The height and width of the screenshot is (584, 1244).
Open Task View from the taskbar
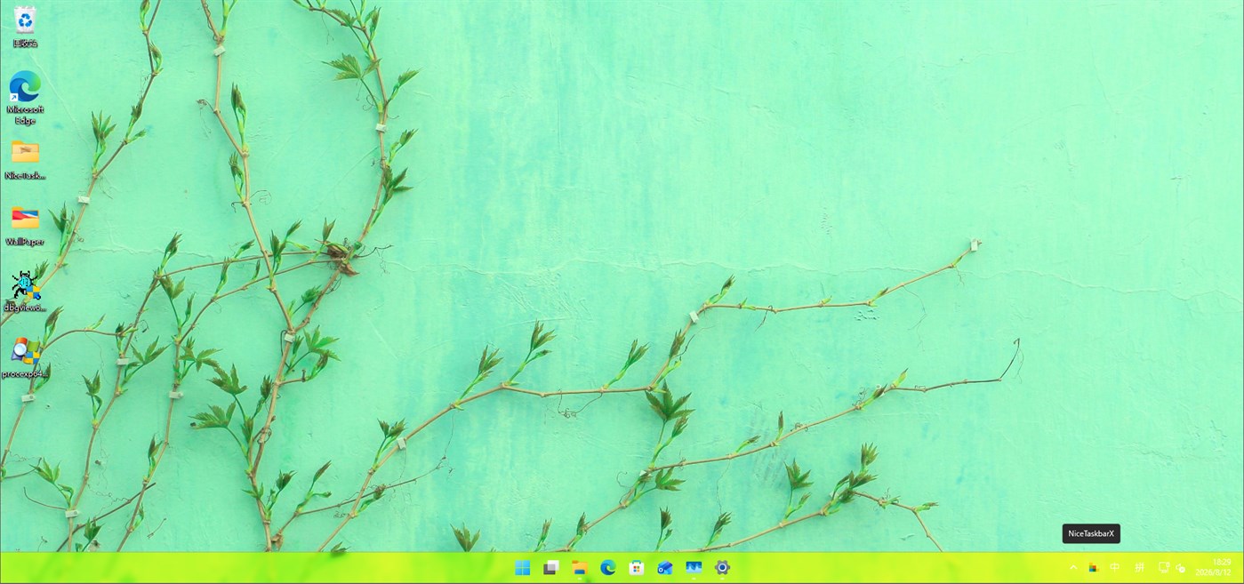[x=551, y=568]
